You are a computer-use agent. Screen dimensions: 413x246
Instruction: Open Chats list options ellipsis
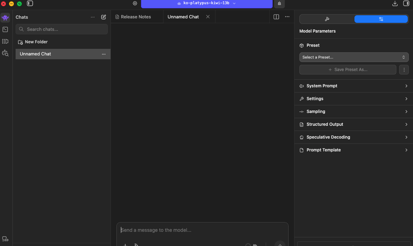pyautogui.click(x=93, y=17)
